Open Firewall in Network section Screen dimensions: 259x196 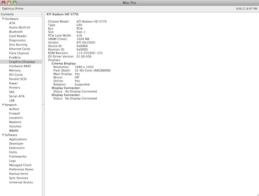coord(14,114)
